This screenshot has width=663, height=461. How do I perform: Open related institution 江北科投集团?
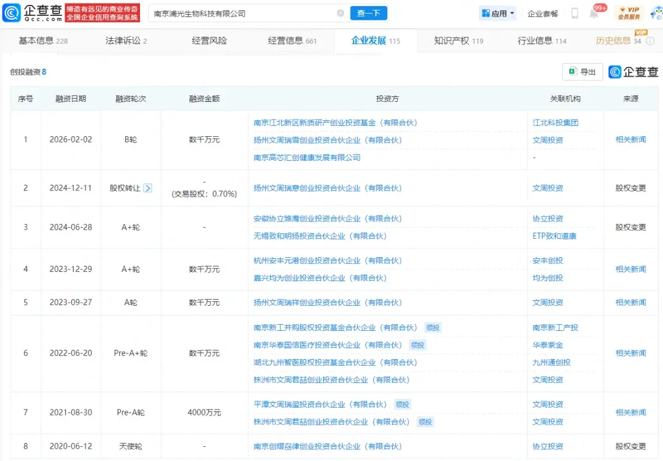click(x=555, y=123)
